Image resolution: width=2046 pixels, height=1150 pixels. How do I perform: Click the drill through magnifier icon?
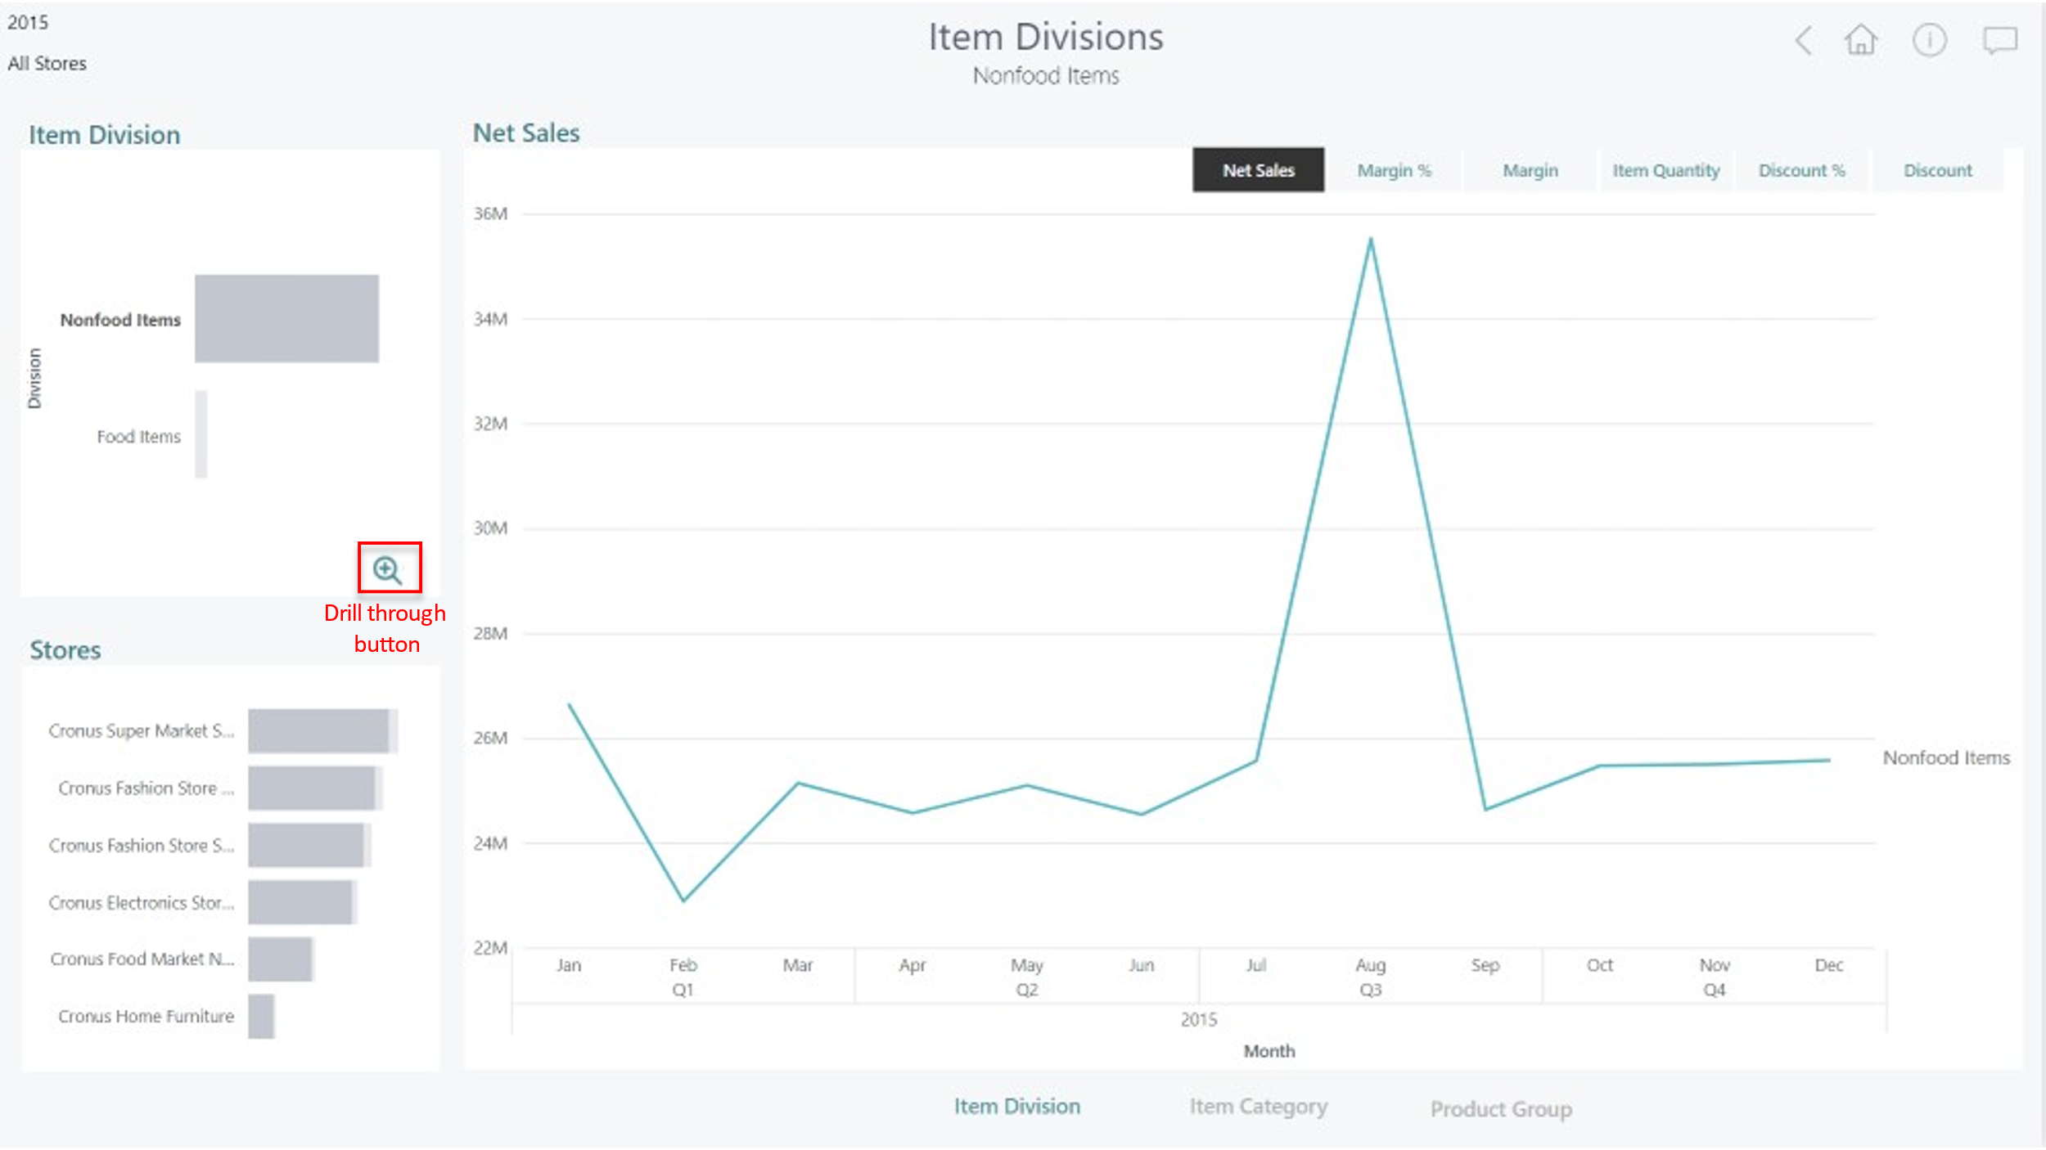[x=387, y=569]
